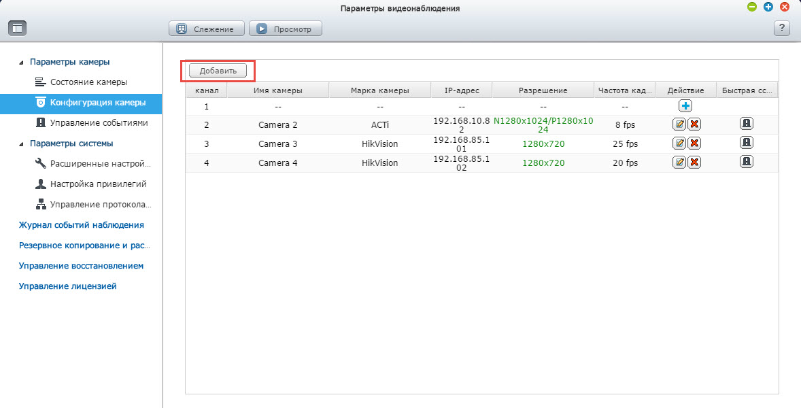Select Конфигурация камеры in sidebar
Viewport: 801px width, 408px height.
click(x=81, y=103)
